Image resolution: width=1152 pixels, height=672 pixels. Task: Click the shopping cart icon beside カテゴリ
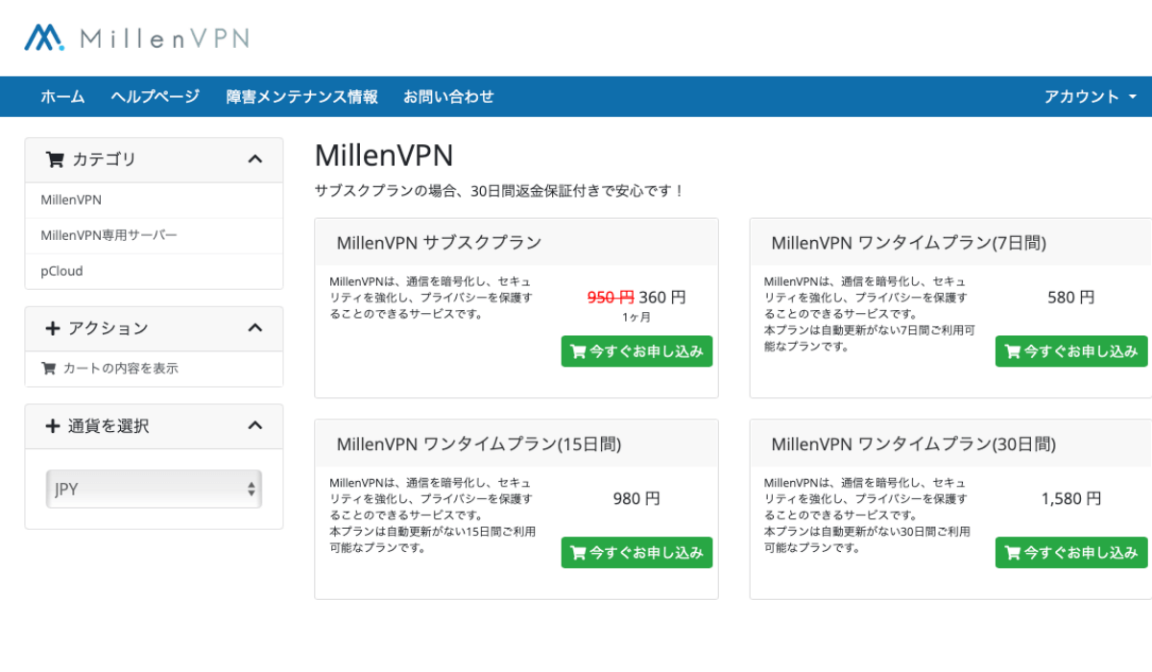55,159
